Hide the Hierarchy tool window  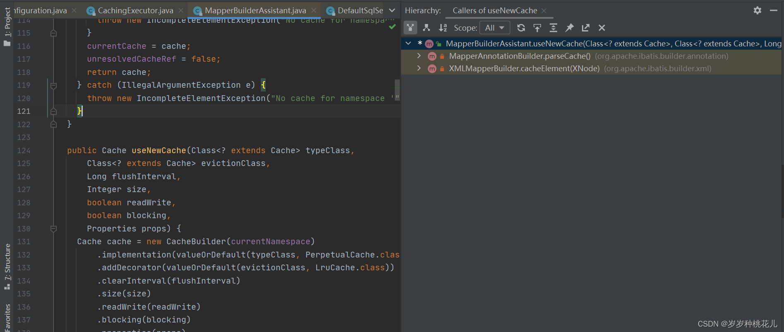click(x=774, y=10)
